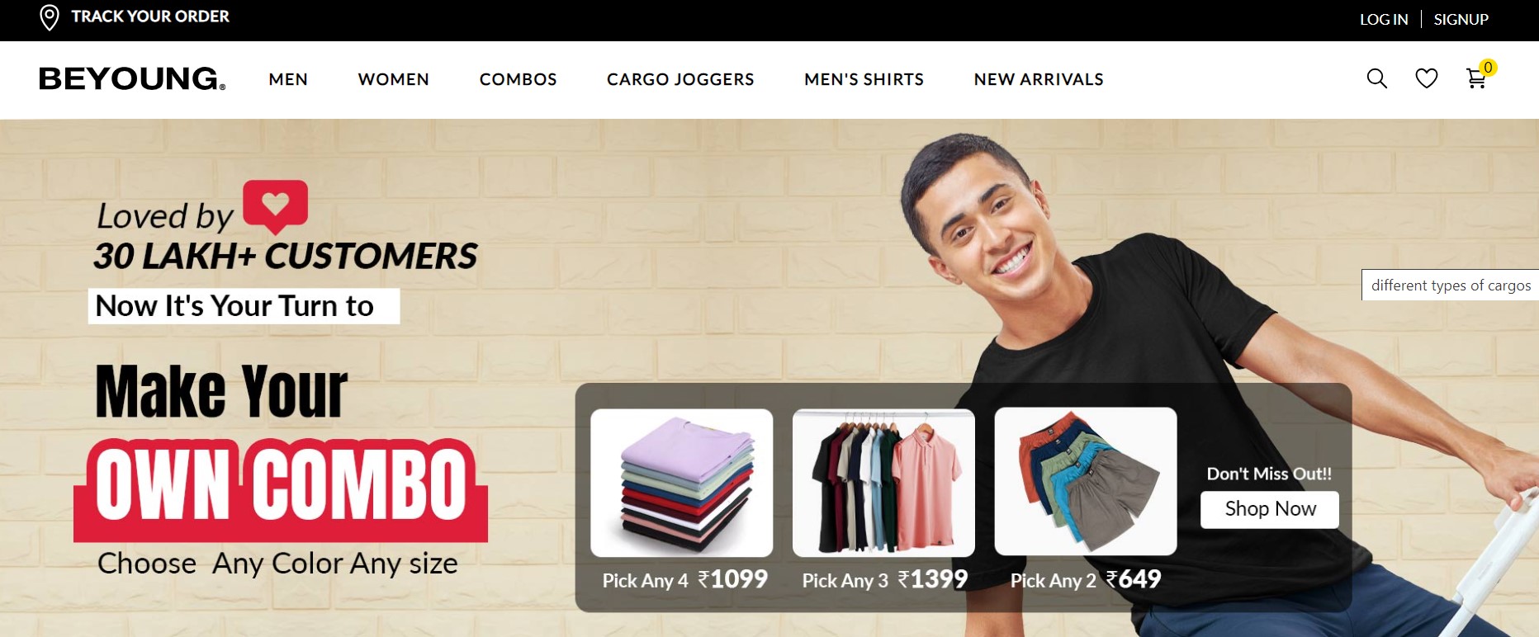Click the red heart speech bubble

(x=275, y=206)
